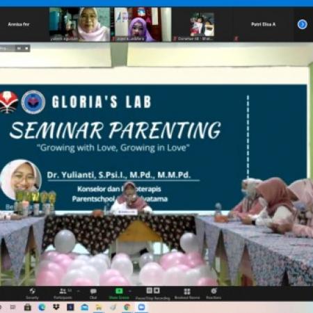
Task: Open the Reactions menu
Action: click(x=214, y=294)
